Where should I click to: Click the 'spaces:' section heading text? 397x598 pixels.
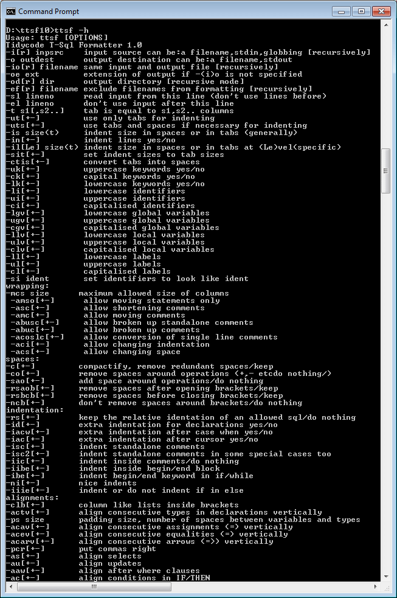[22, 360]
